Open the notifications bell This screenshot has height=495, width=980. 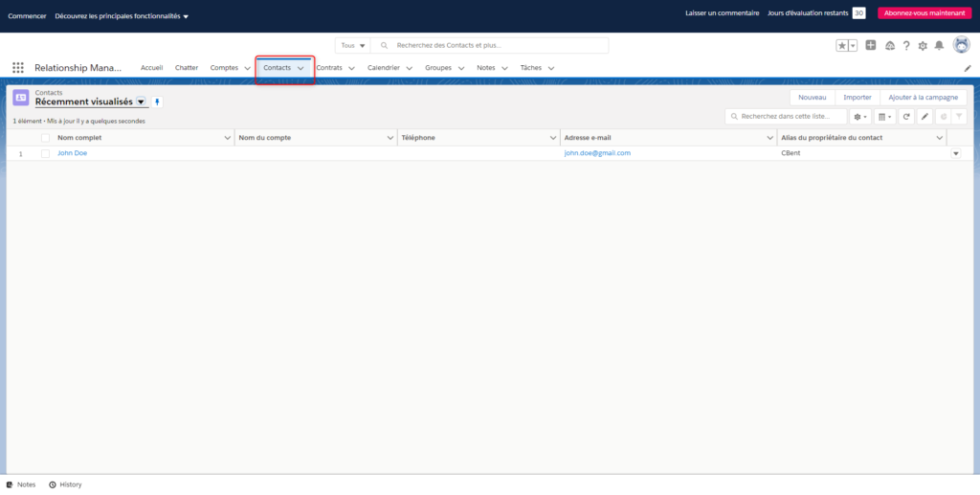(939, 46)
